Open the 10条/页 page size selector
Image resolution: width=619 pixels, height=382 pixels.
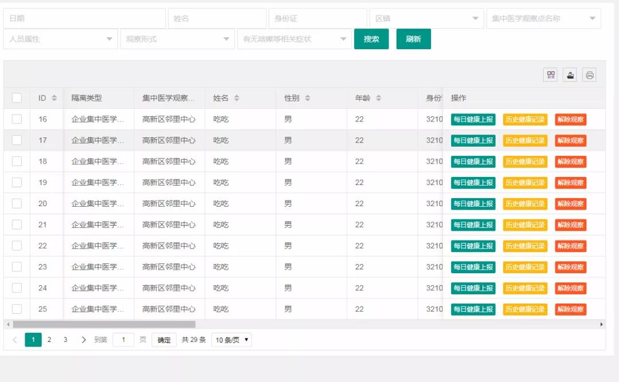232,340
